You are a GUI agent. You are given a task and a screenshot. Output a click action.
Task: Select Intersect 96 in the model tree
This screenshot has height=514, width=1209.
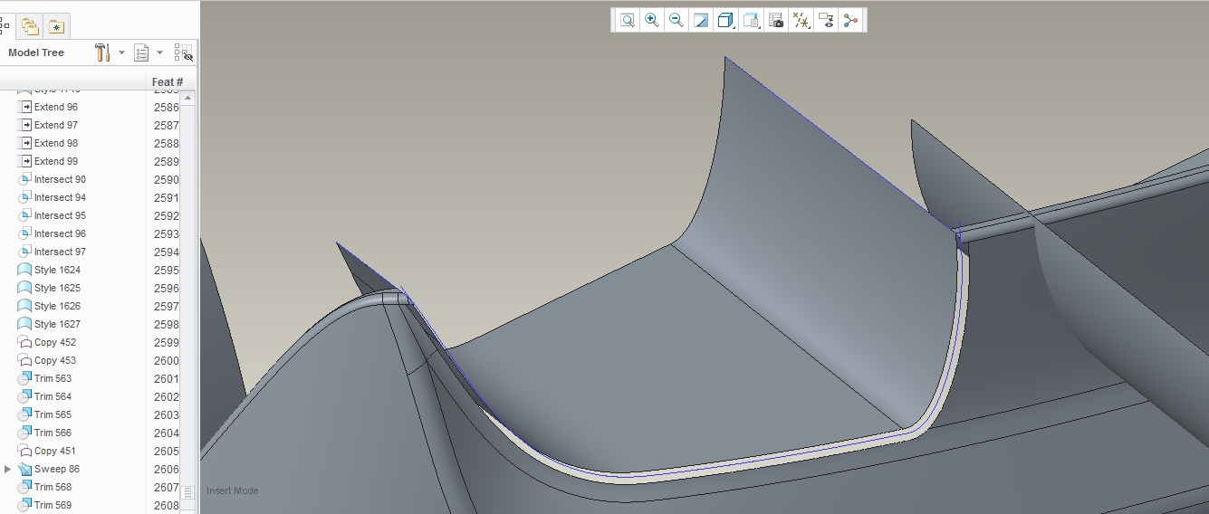60,233
